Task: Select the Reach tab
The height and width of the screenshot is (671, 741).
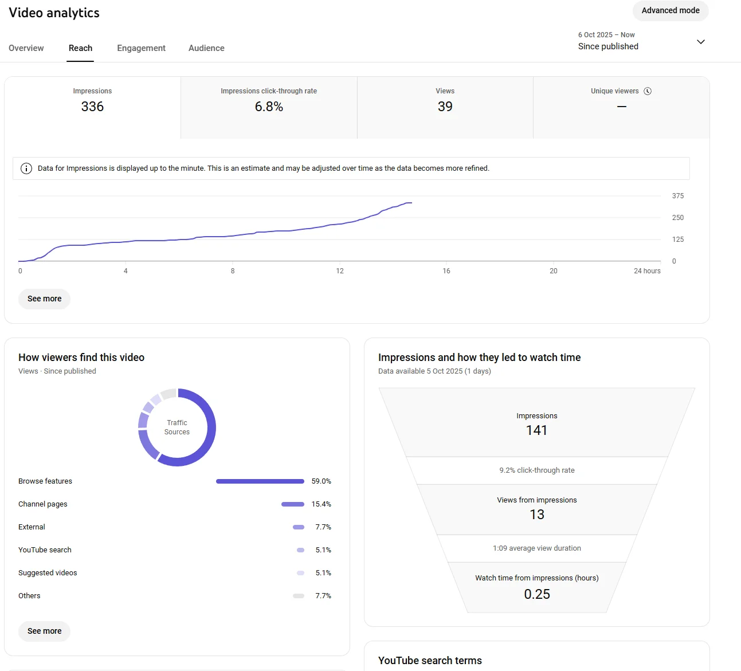Action: (x=80, y=48)
